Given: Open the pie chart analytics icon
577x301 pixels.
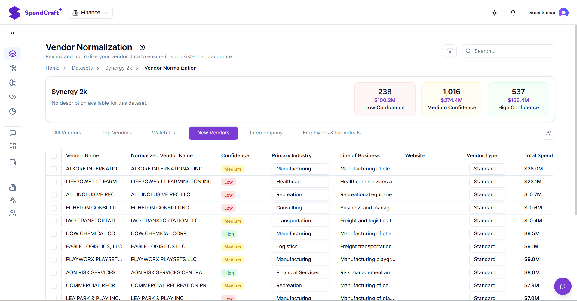Looking at the screenshot, I should coord(12,111).
